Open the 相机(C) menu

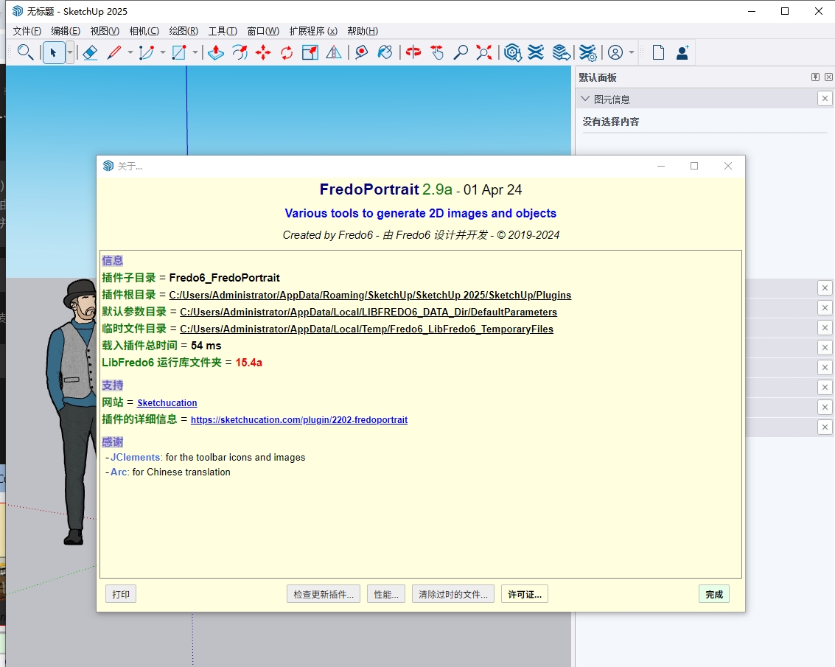click(144, 31)
